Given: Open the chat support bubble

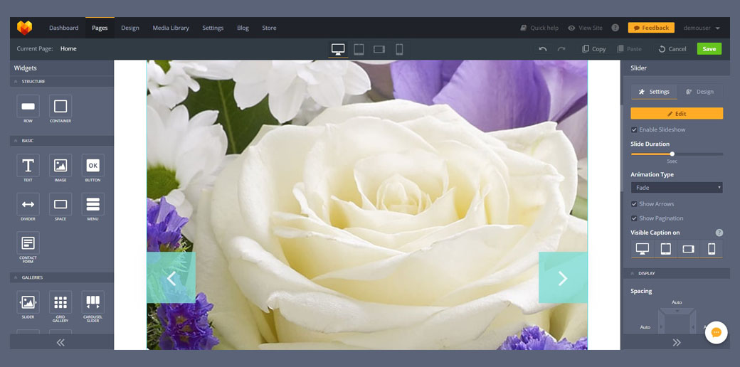Looking at the screenshot, I should click(x=716, y=332).
